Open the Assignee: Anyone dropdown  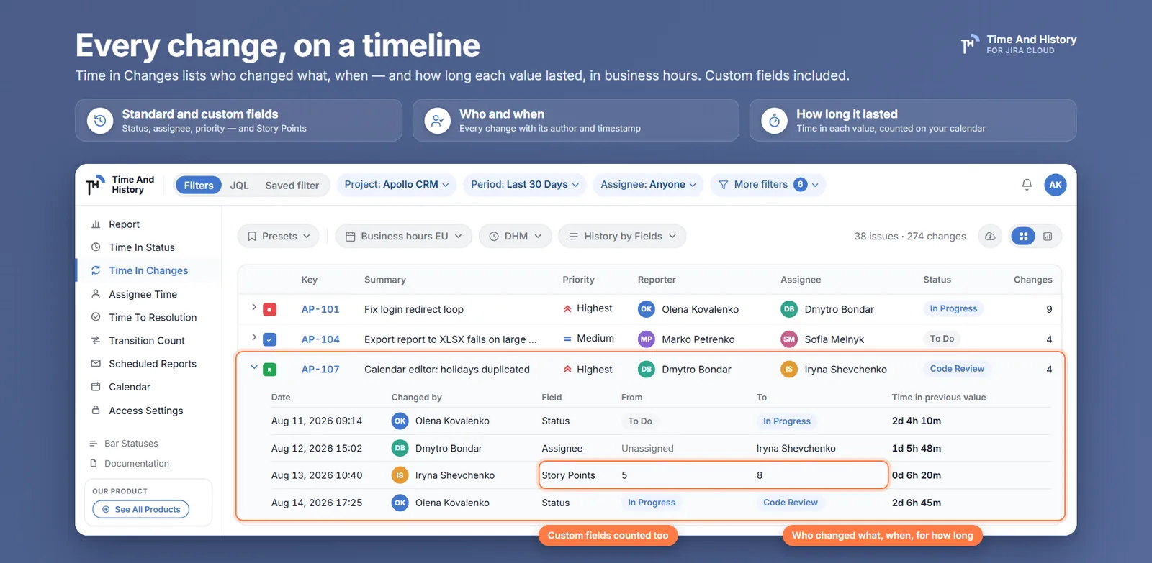[648, 185]
